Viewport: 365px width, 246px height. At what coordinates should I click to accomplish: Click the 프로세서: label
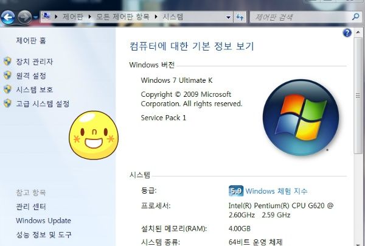[156, 206]
